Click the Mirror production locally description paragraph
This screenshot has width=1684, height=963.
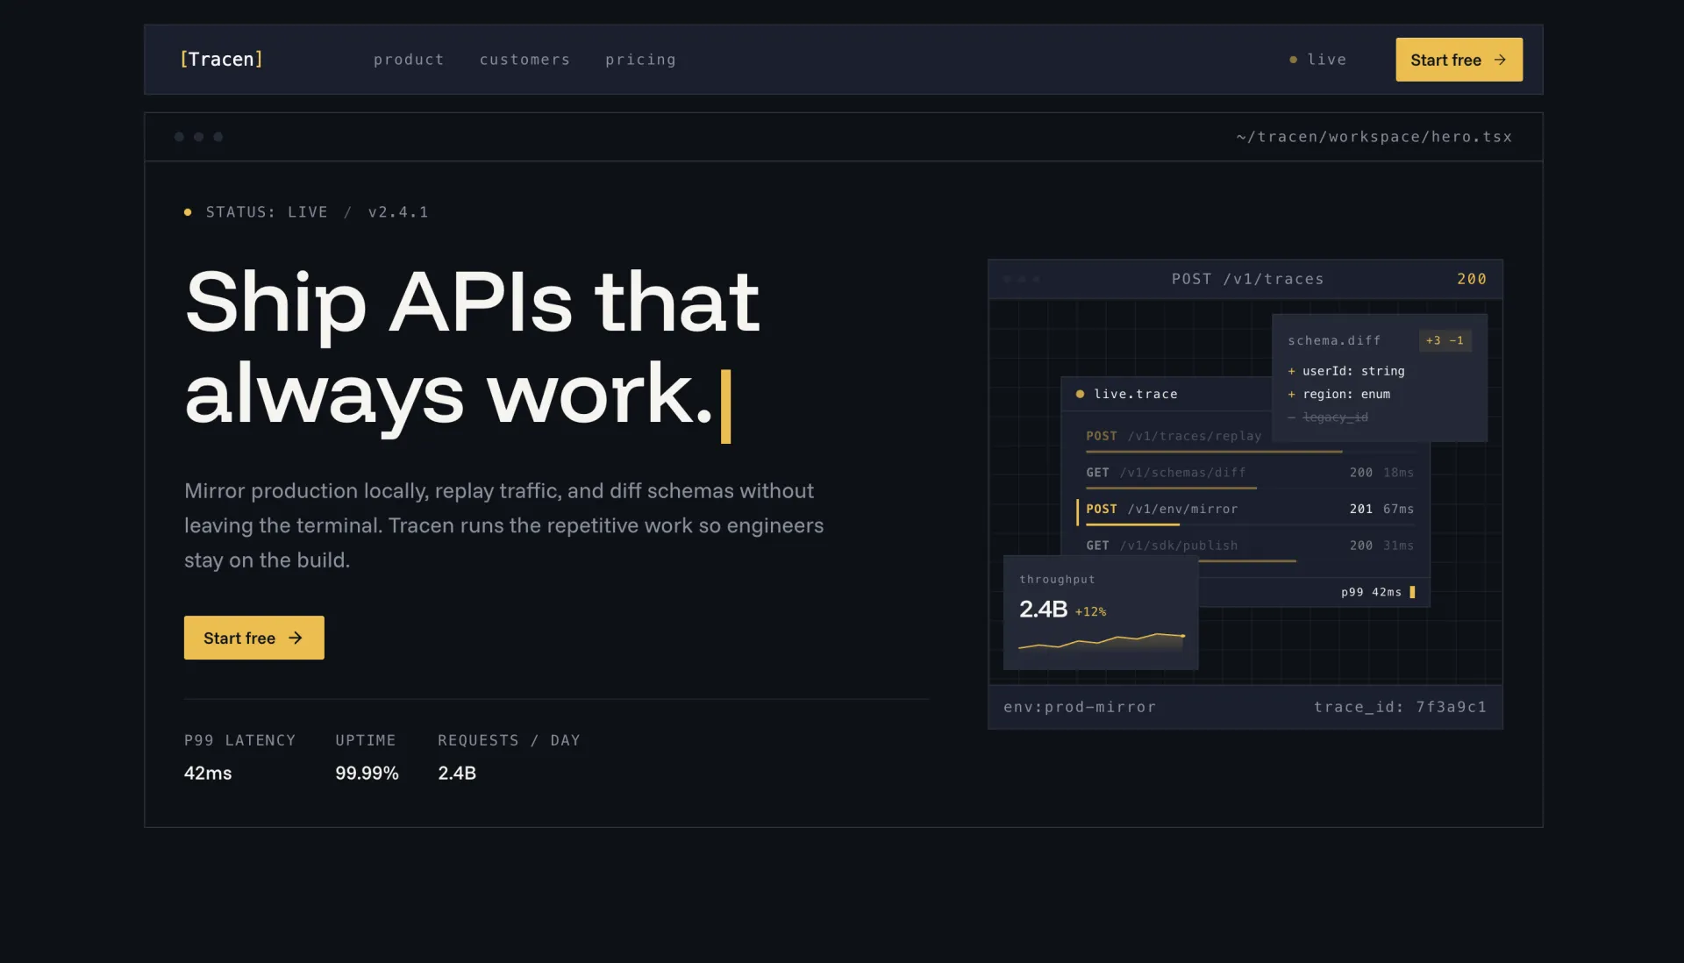(504, 525)
